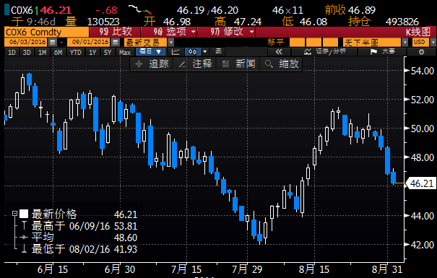437x278 pixels.
Task: Click the 7月 15 date axis label
Action: coord(186,269)
